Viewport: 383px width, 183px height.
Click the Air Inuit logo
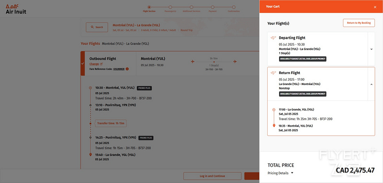click(16, 9)
